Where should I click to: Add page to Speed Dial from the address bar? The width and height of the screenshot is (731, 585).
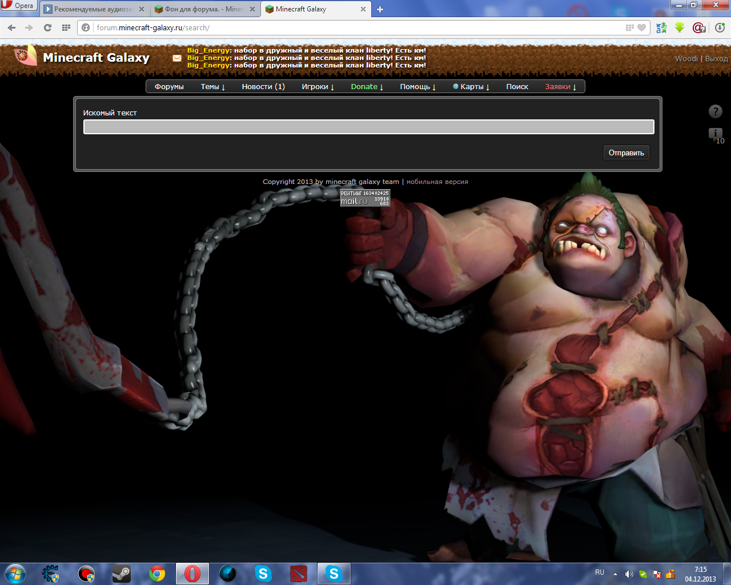tap(629, 27)
